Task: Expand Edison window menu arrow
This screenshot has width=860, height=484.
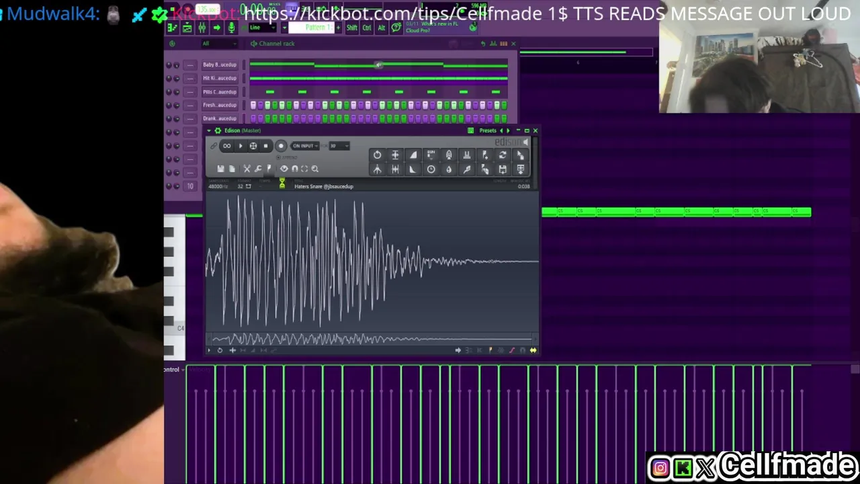Action: pyautogui.click(x=209, y=130)
